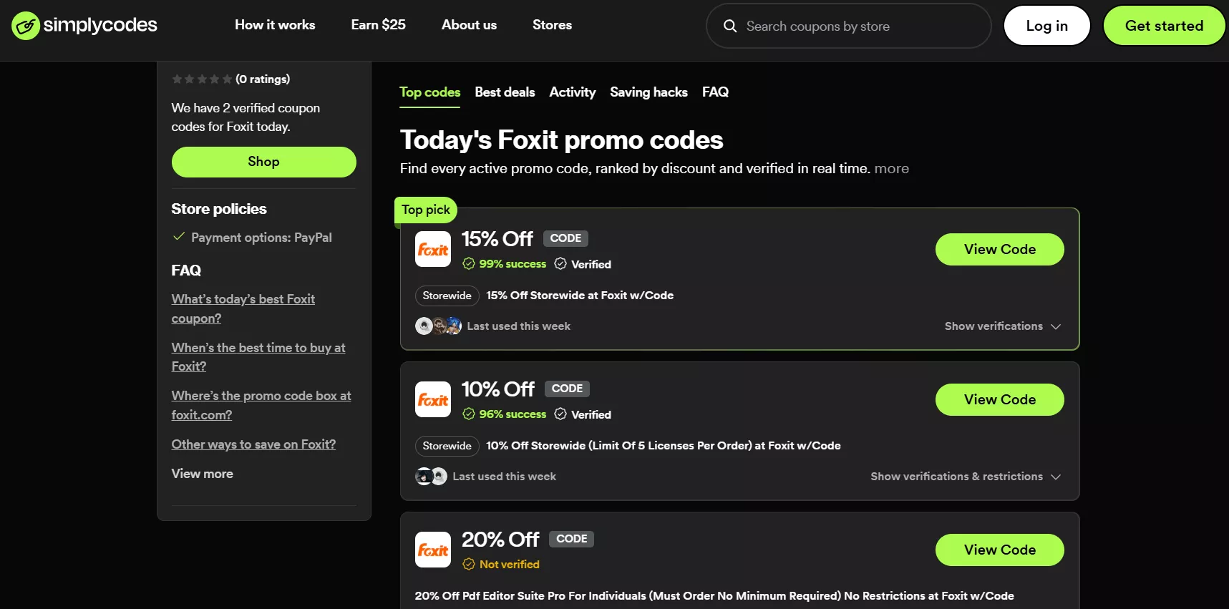Image resolution: width=1229 pixels, height=609 pixels.
Task: Click the SimplyCodes logo
Action: pos(84,25)
